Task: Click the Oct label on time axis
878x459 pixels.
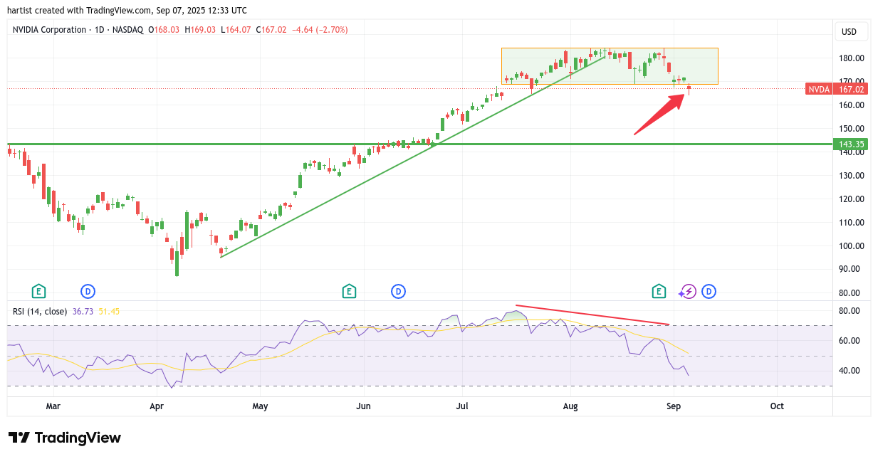Action: 777,406
